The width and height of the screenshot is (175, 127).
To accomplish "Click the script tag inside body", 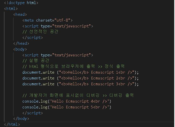I will tap(58, 55).
